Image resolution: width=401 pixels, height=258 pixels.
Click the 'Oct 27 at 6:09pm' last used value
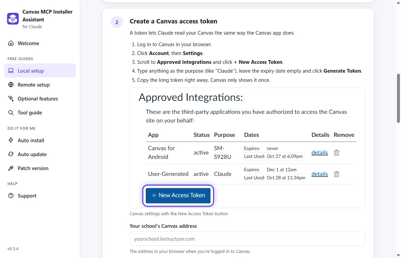coord(284,156)
